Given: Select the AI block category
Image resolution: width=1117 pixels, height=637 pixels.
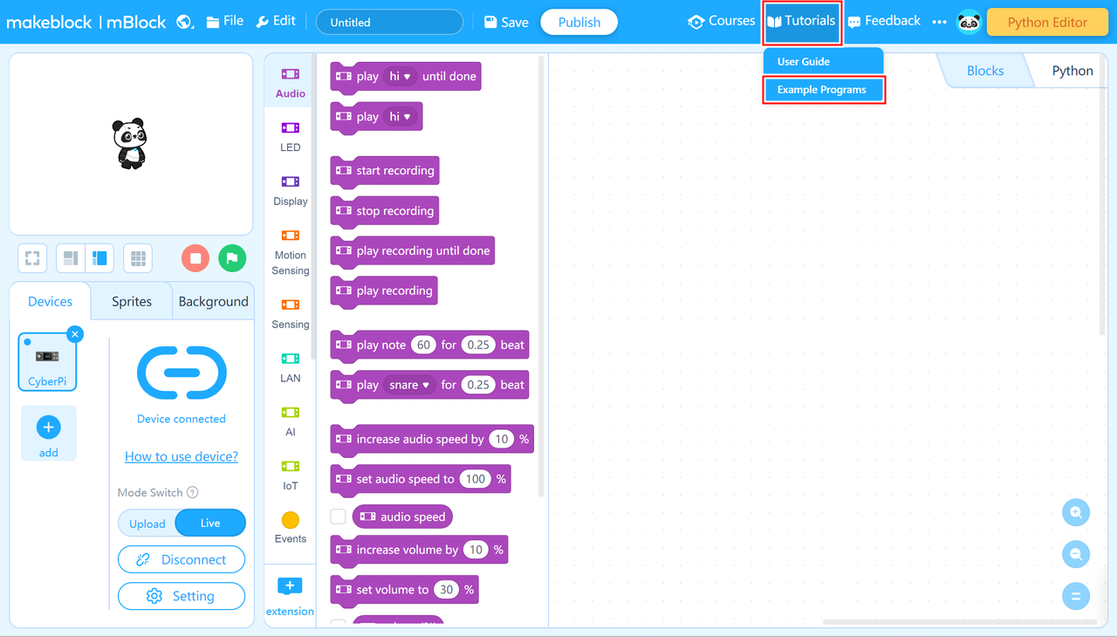Looking at the screenshot, I should click(291, 421).
